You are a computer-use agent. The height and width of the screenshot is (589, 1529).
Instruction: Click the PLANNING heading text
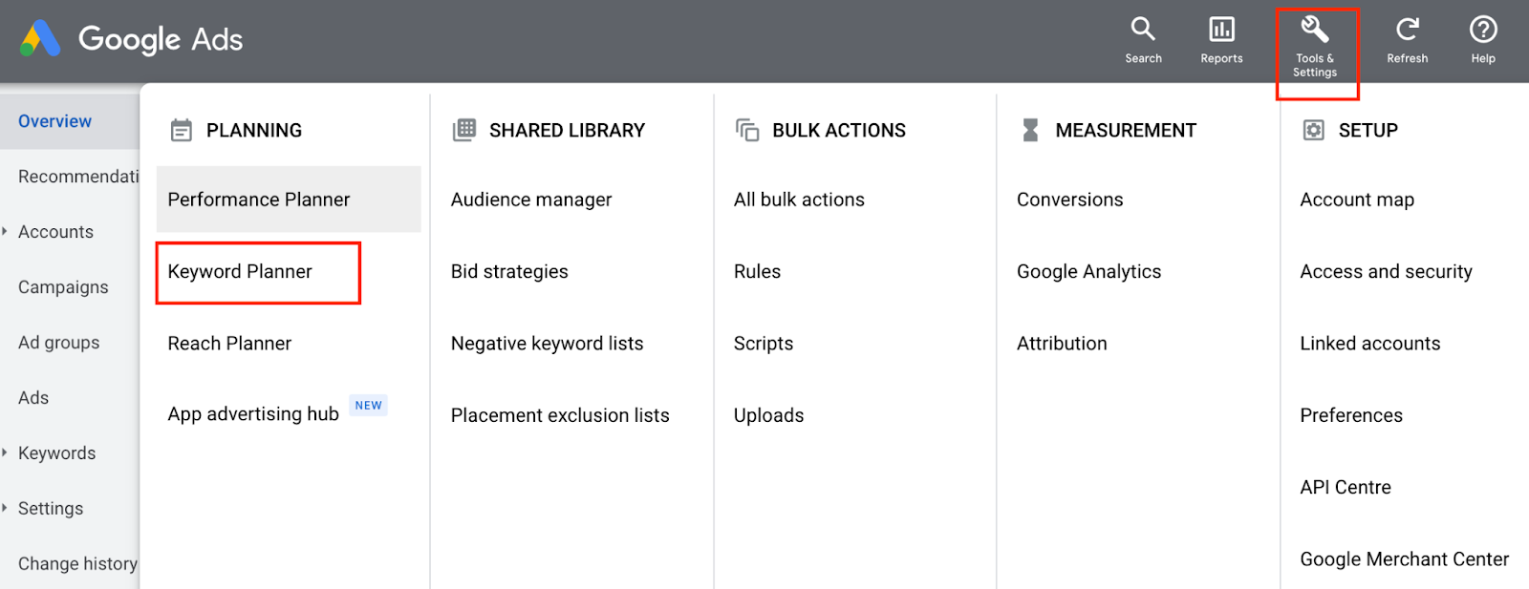pos(254,130)
